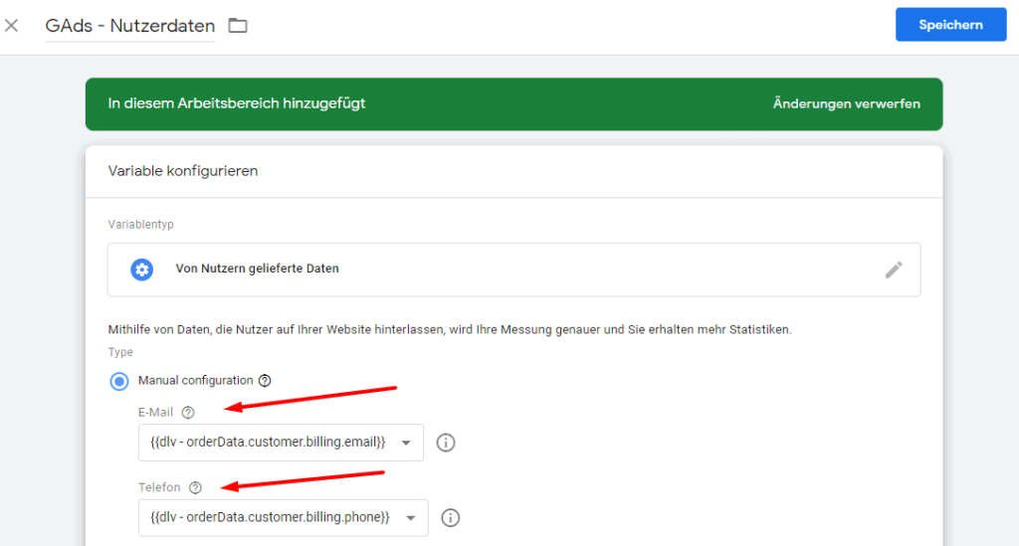
Task: Open the E-Mail variable dropdown
Action: pos(281,443)
